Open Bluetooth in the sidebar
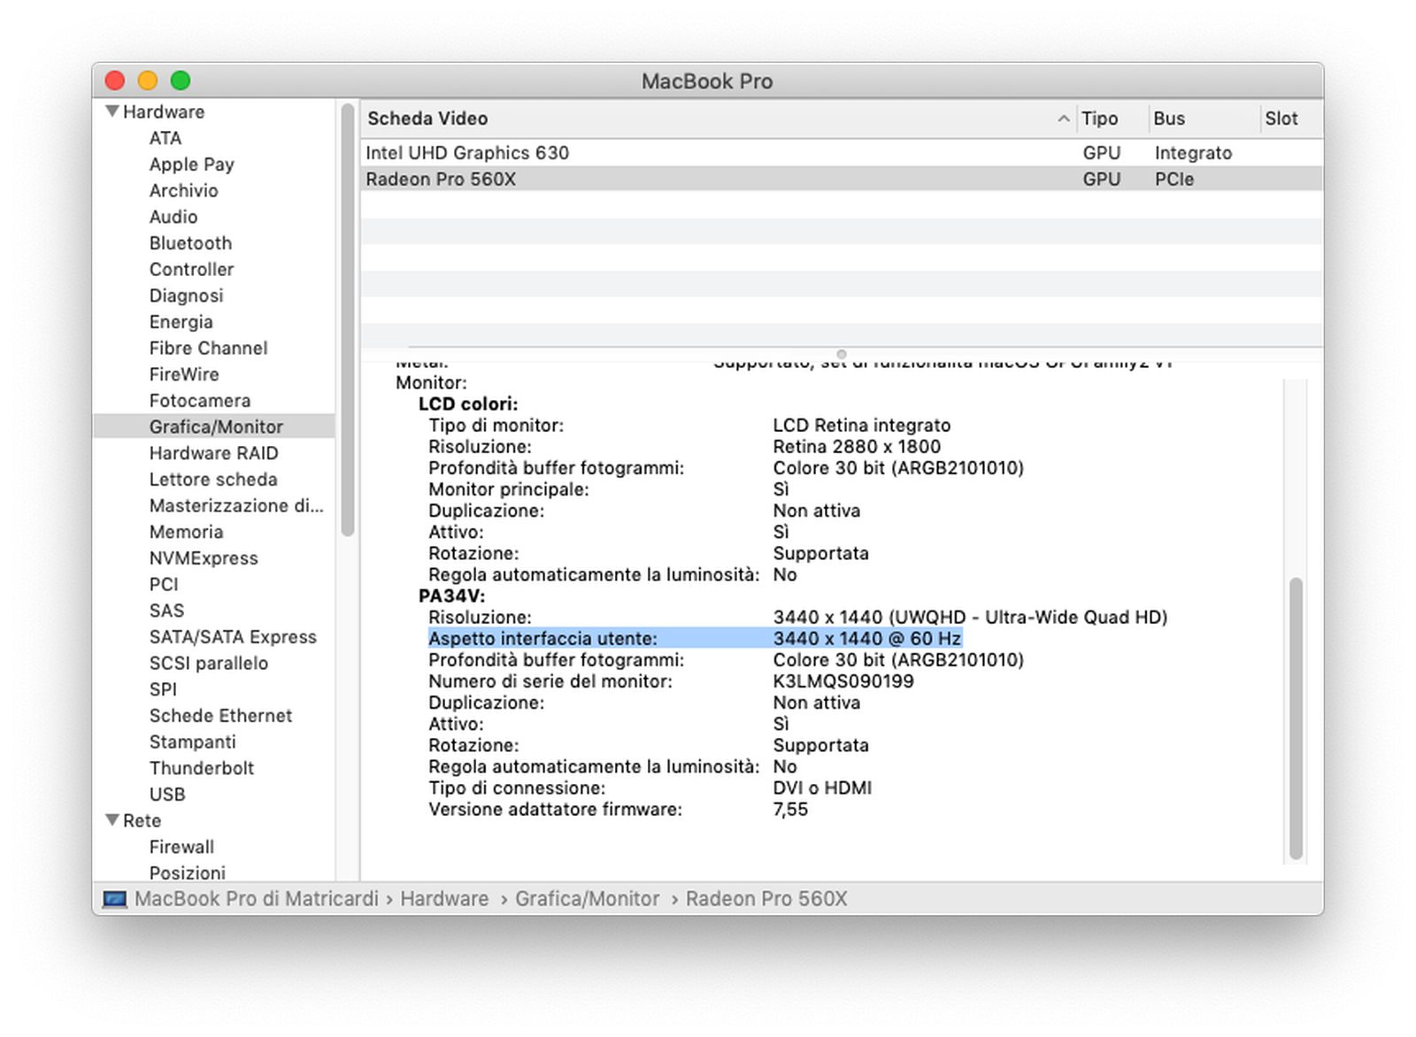Viewport: 1416px width, 1037px height. (x=190, y=243)
